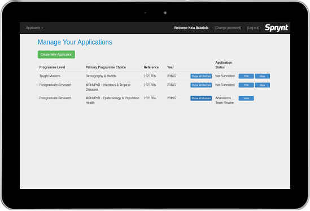Viewport: 310px width, 211px height.
Task: View the Epidemiology & Population Health application
Action: point(246,98)
